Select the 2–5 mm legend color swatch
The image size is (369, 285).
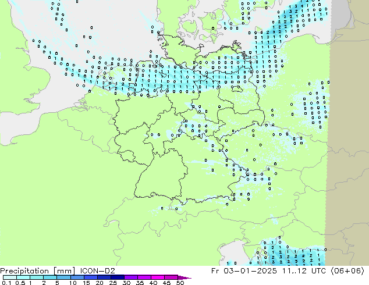point(50,277)
